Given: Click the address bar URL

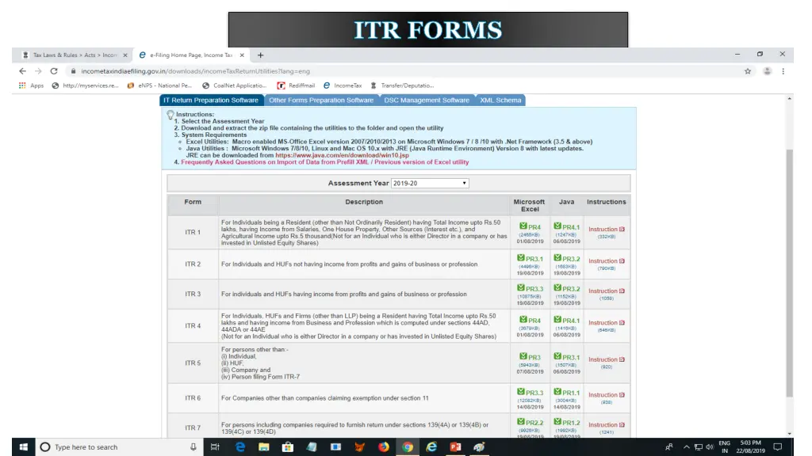Looking at the screenshot, I should pos(195,71).
